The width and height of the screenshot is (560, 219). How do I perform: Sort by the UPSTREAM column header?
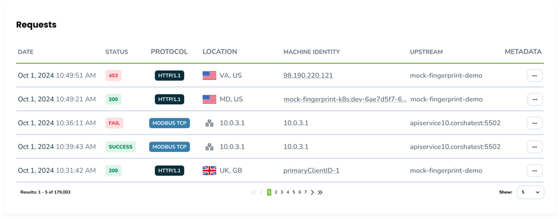(x=427, y=52)
